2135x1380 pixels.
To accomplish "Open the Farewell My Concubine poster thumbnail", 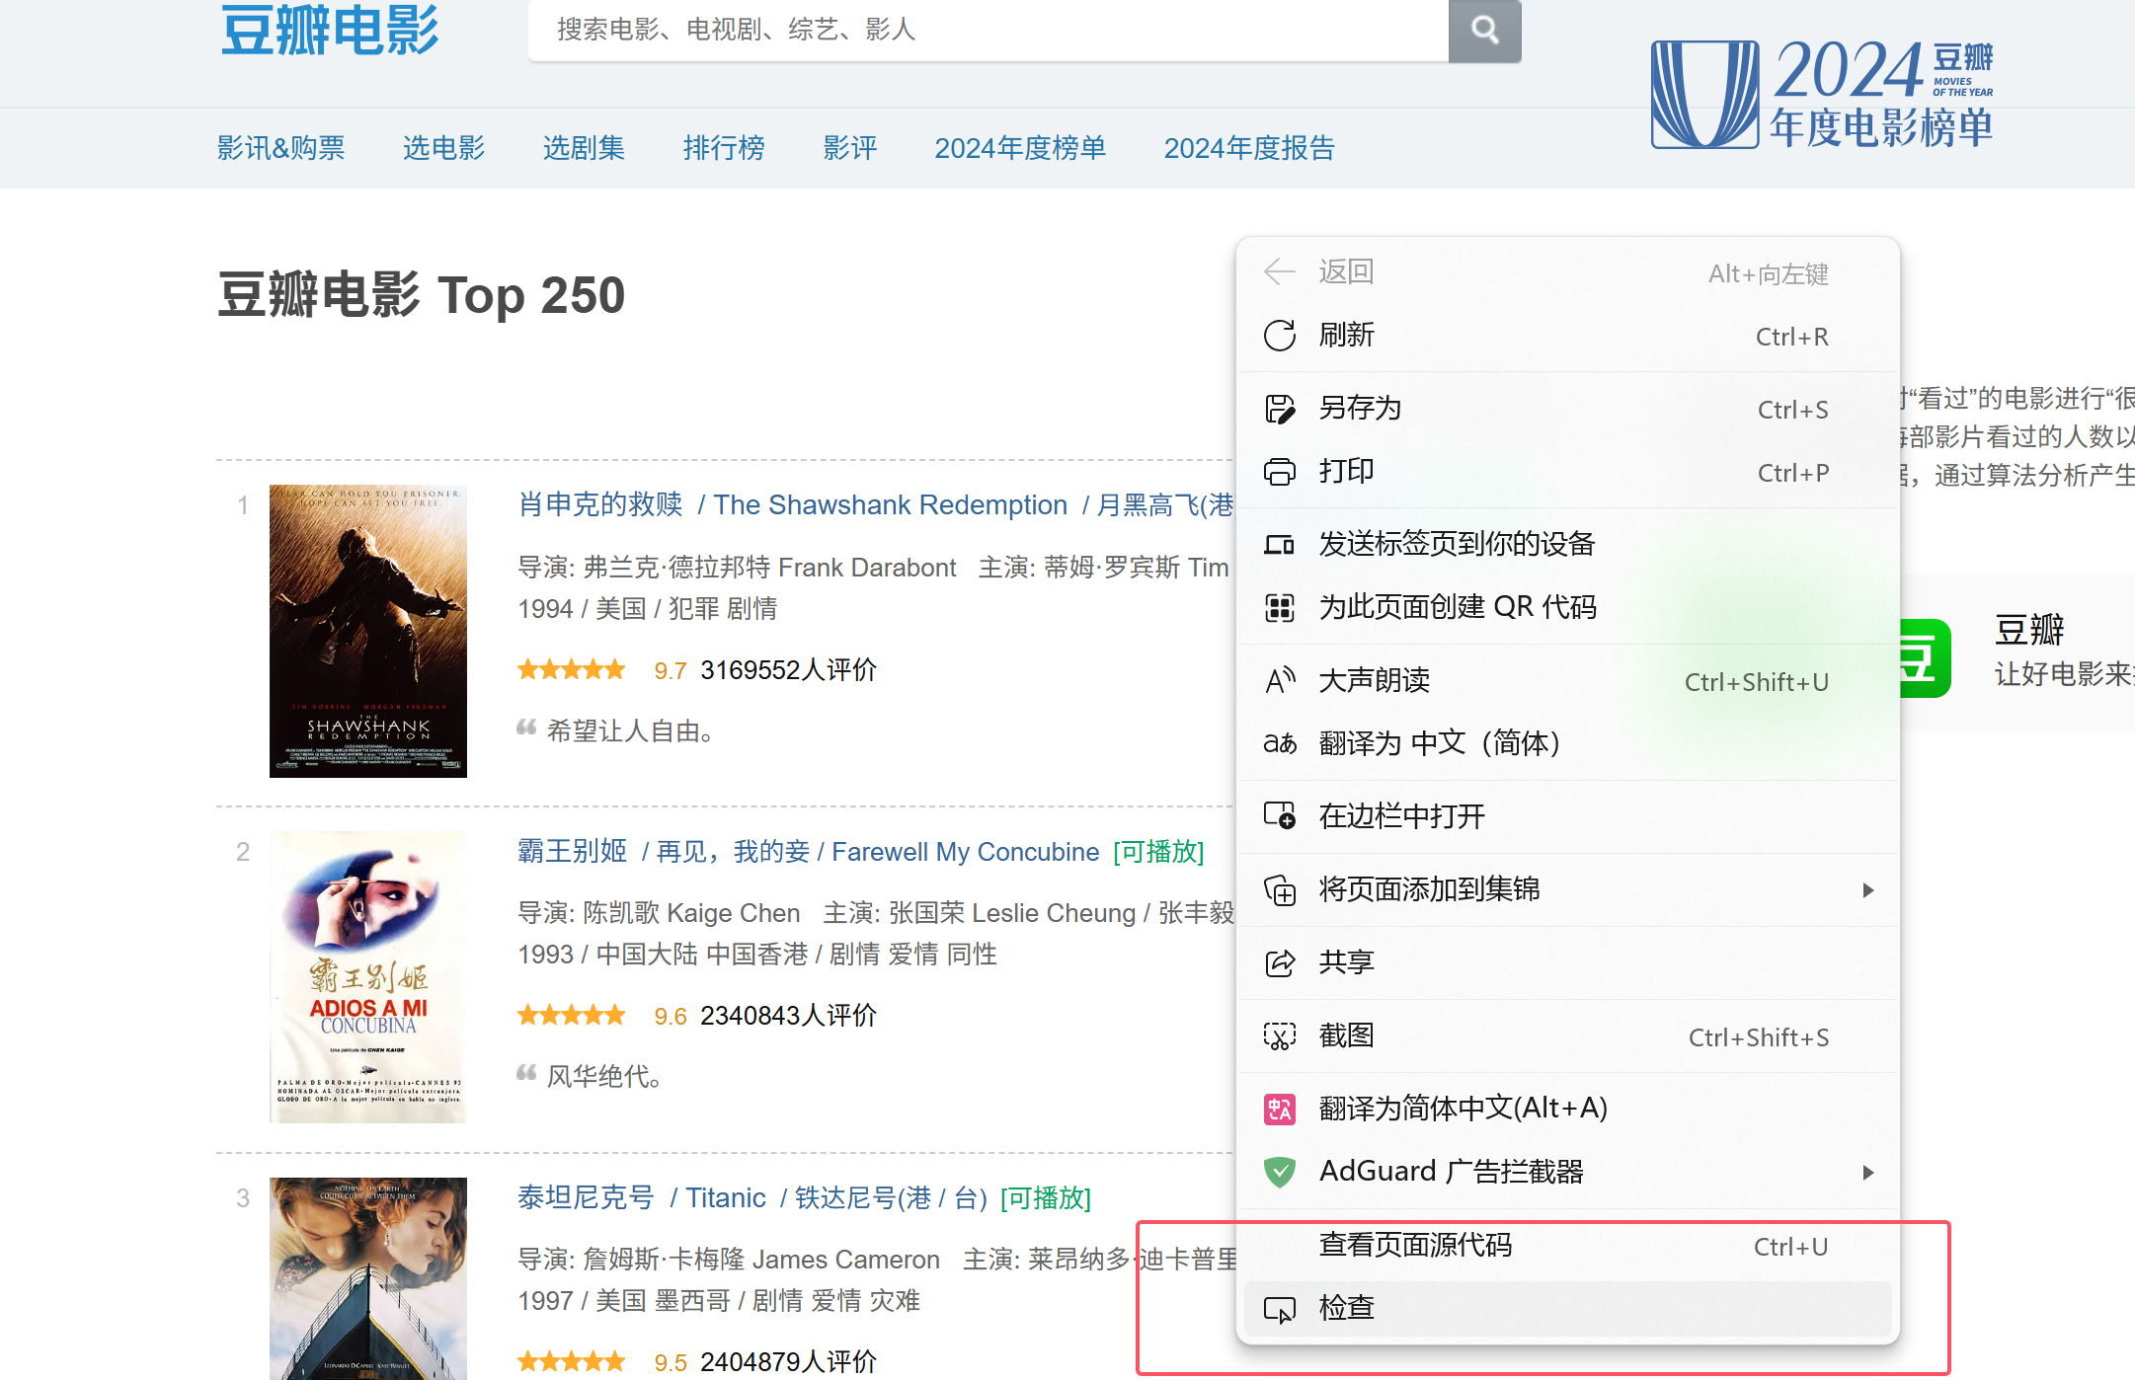I will (368, 977).
